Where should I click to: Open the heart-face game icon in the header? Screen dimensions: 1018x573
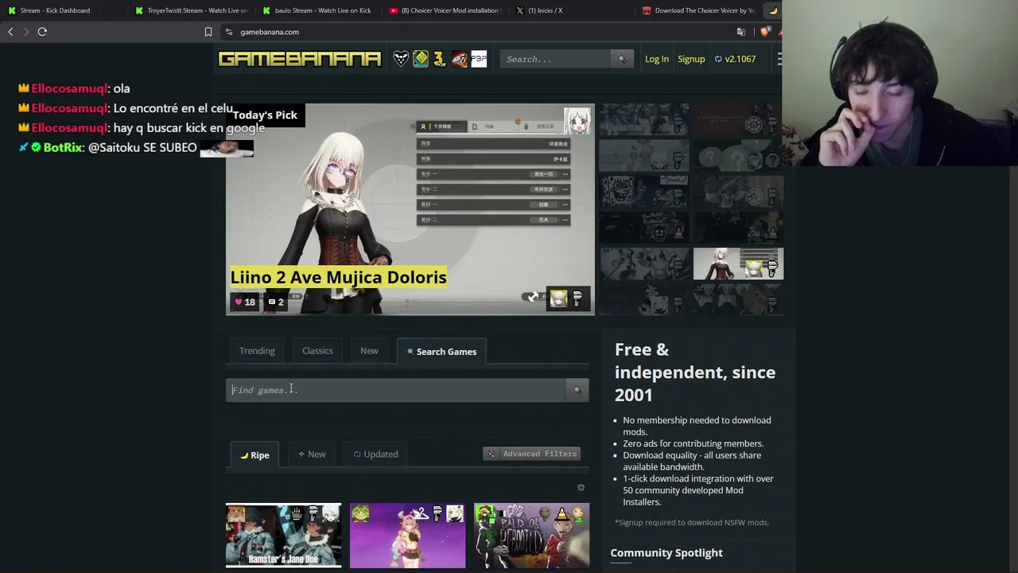coord(401,59)
